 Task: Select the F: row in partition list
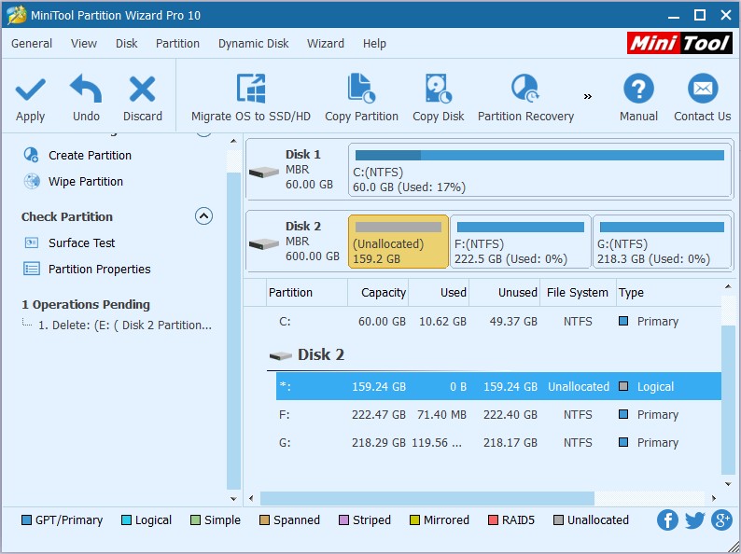click(x=498, y=415)
